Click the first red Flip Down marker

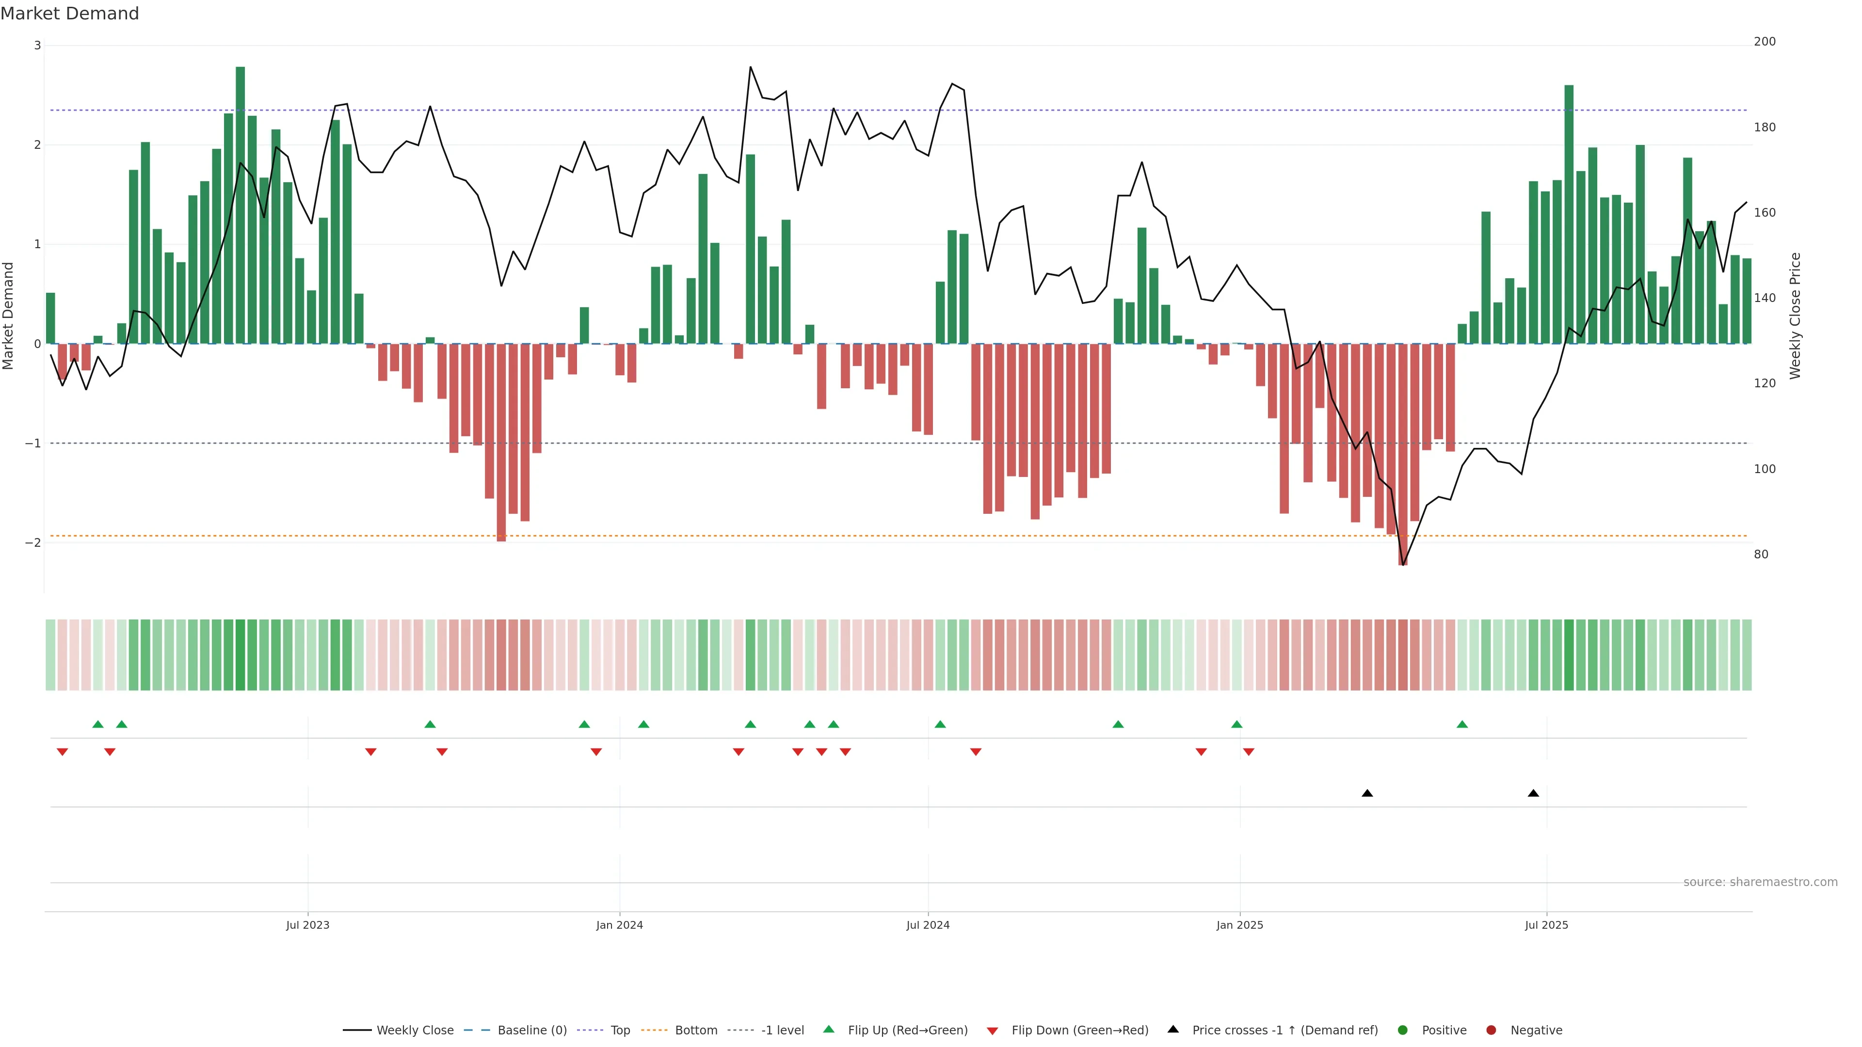(x=62, y=752)
